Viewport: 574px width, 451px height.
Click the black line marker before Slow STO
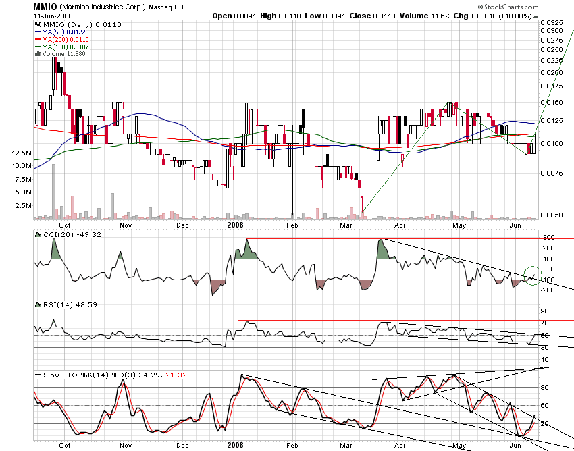[x=38, y=375]
